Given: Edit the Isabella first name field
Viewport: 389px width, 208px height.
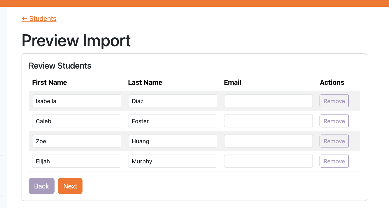Looking at the screenshot, I should (77, 101).
